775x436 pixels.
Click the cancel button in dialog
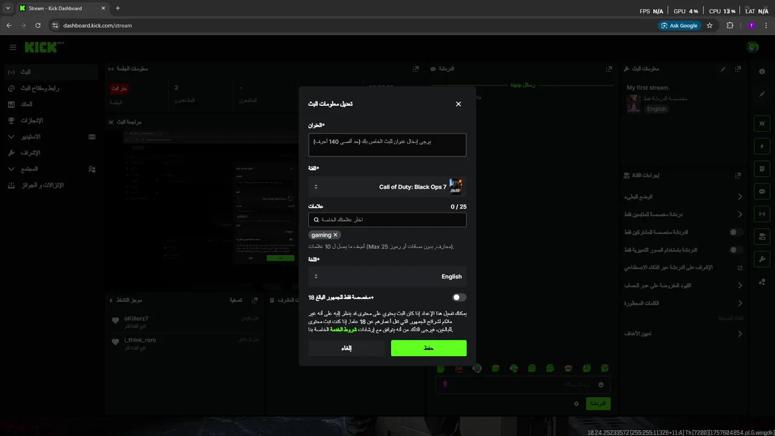(346, 348)
